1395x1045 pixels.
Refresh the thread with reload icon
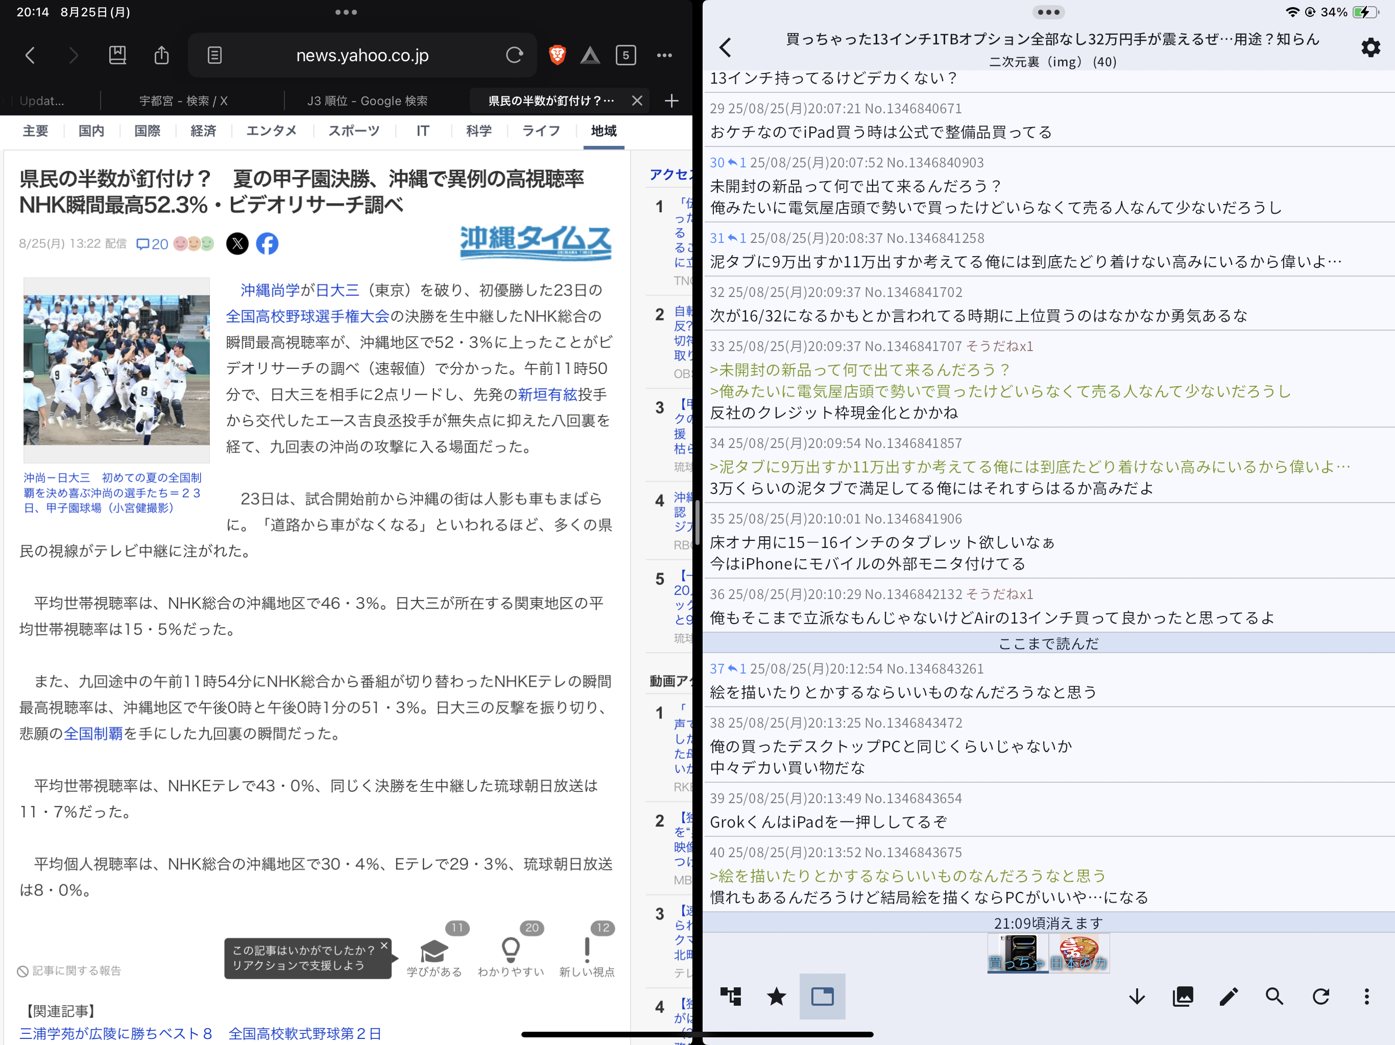tap(1320, 997)
